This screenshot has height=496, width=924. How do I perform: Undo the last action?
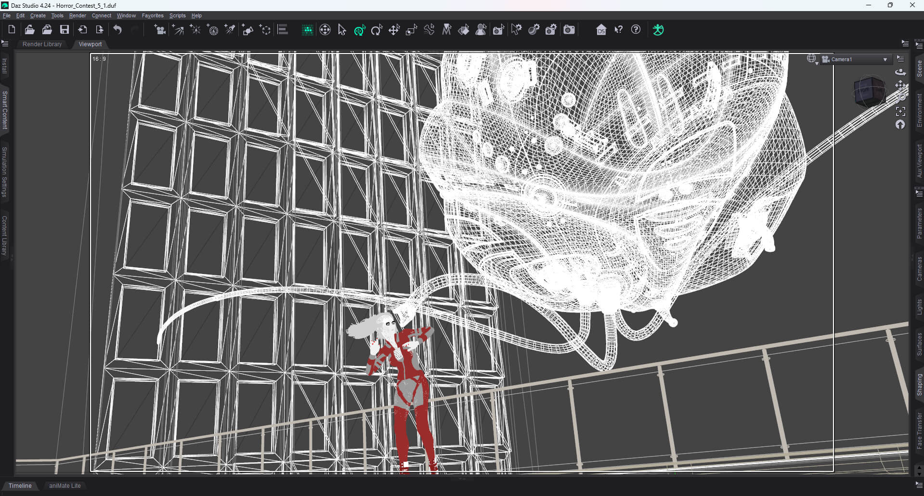click(117, 30)
